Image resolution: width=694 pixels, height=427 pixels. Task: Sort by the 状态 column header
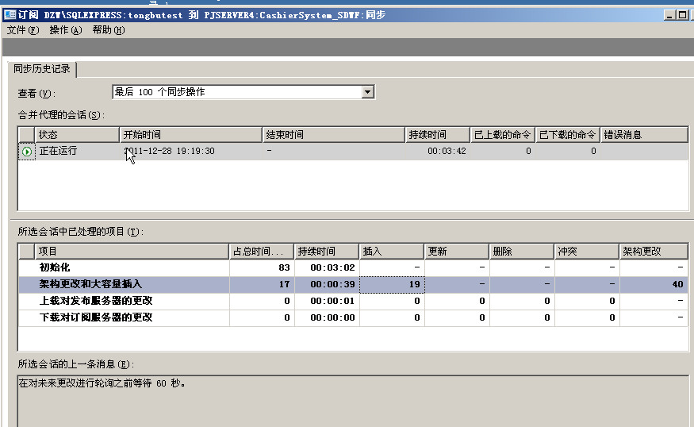click(77, 135)
